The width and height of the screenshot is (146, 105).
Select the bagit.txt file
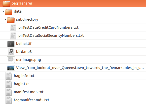click(x=21, y=84)
